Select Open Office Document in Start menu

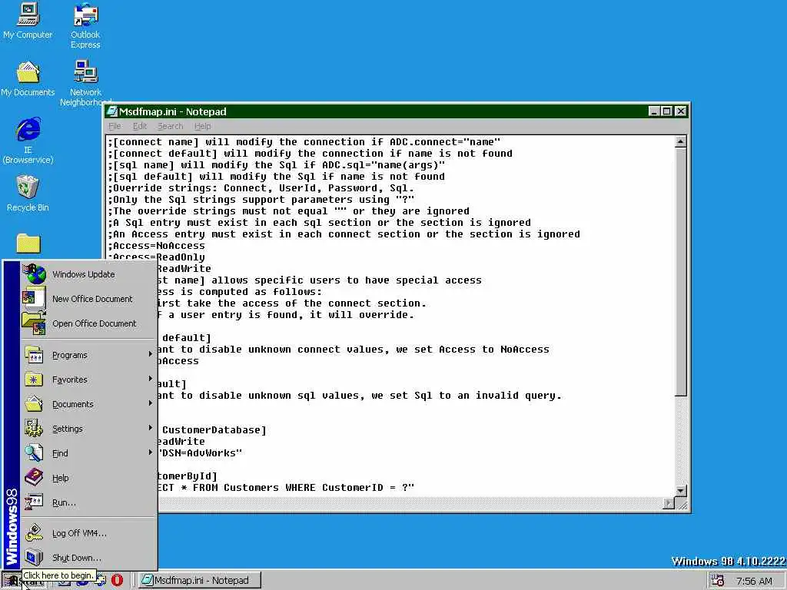89,323
